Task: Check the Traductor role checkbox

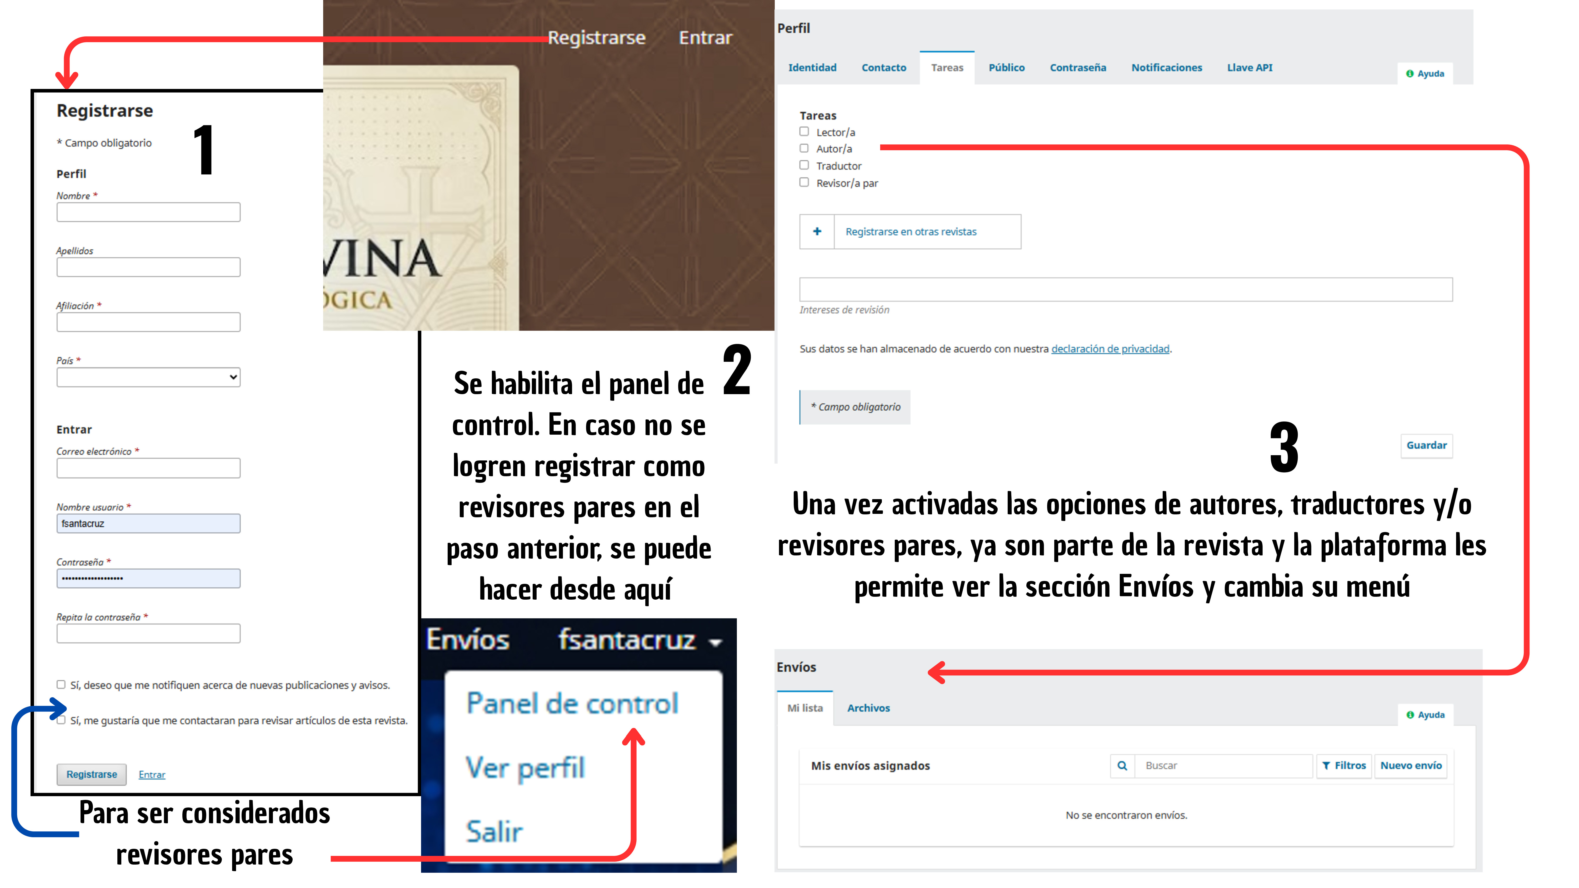Action: [804, 165]
